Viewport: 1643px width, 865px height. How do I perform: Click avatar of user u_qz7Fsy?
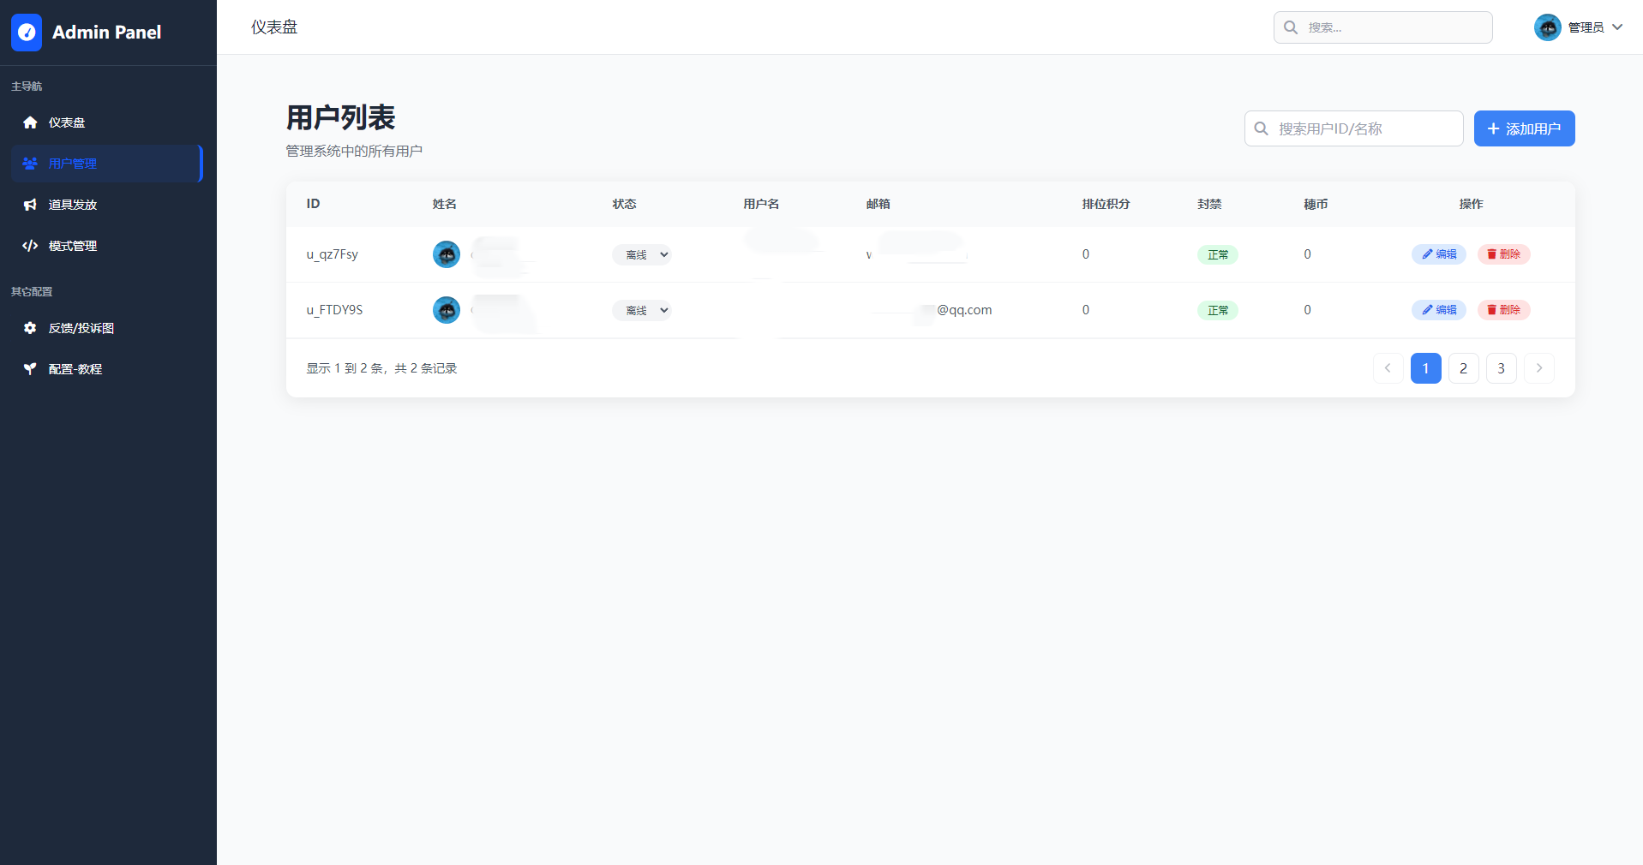[447, 254]
